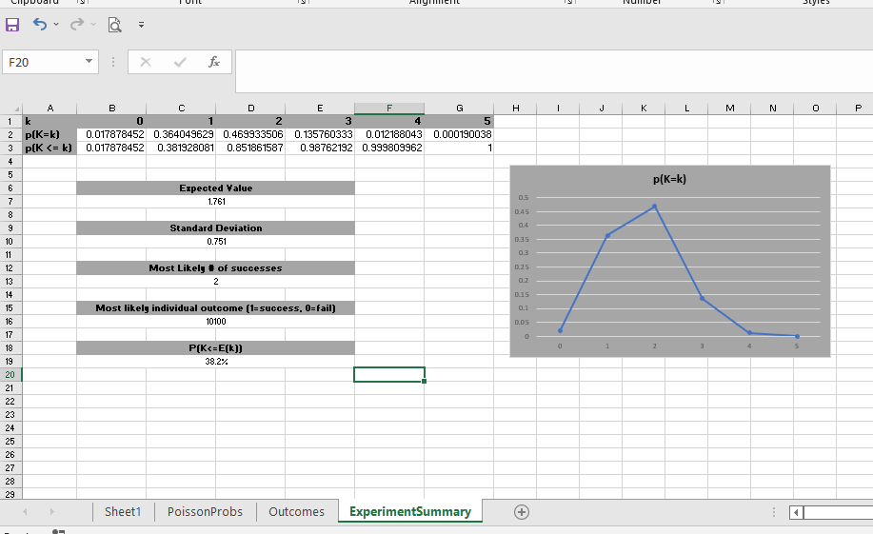Click the horizontal scrollbar left arrow
This screenshot has height=534, width=873.
pyautogui.click(x=798, y=512)
